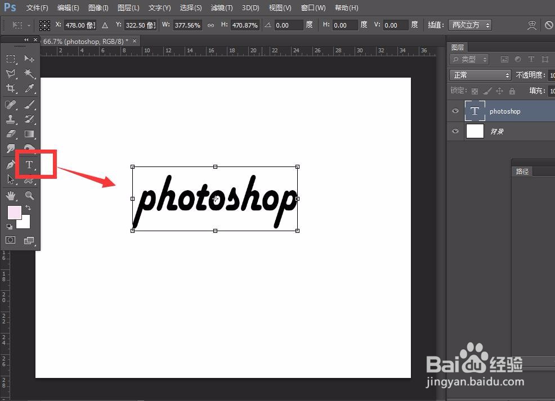
Task: Switch to warp mode in options bar
Action: tap(531, 25)
